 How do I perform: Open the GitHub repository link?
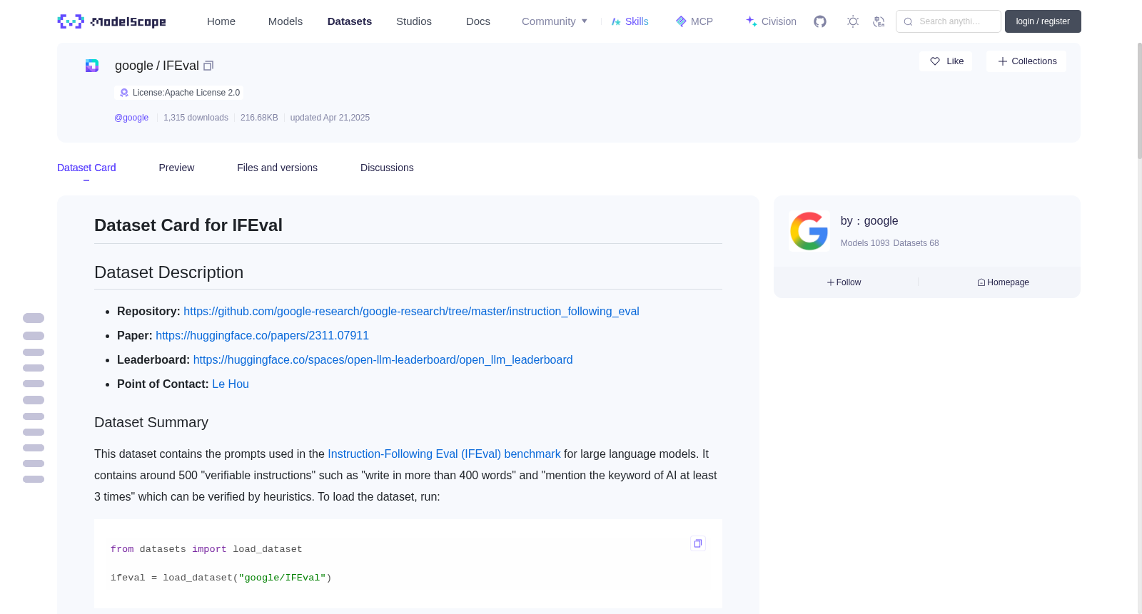[x=411, y=312]
